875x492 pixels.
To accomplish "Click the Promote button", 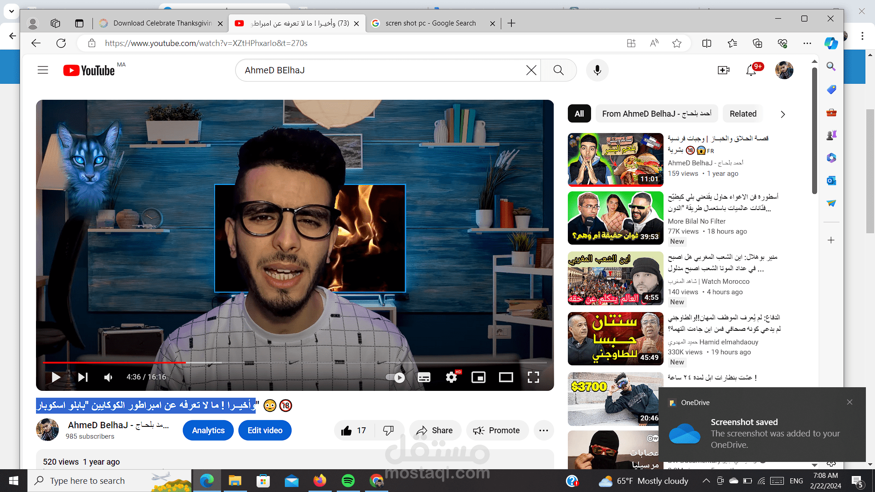I will tap(497, 430).
